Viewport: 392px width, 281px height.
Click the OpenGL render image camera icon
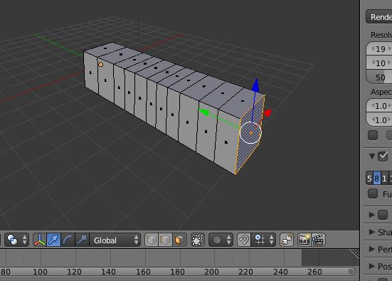(x=304, y=240)
